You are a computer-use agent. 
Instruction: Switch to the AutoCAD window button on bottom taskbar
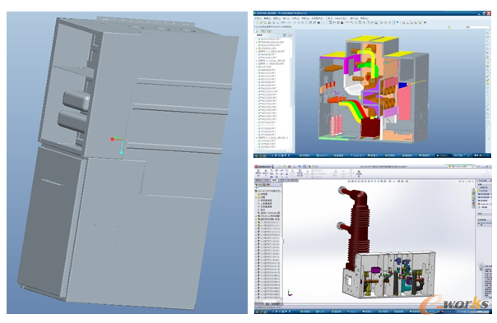coord(321,311)
